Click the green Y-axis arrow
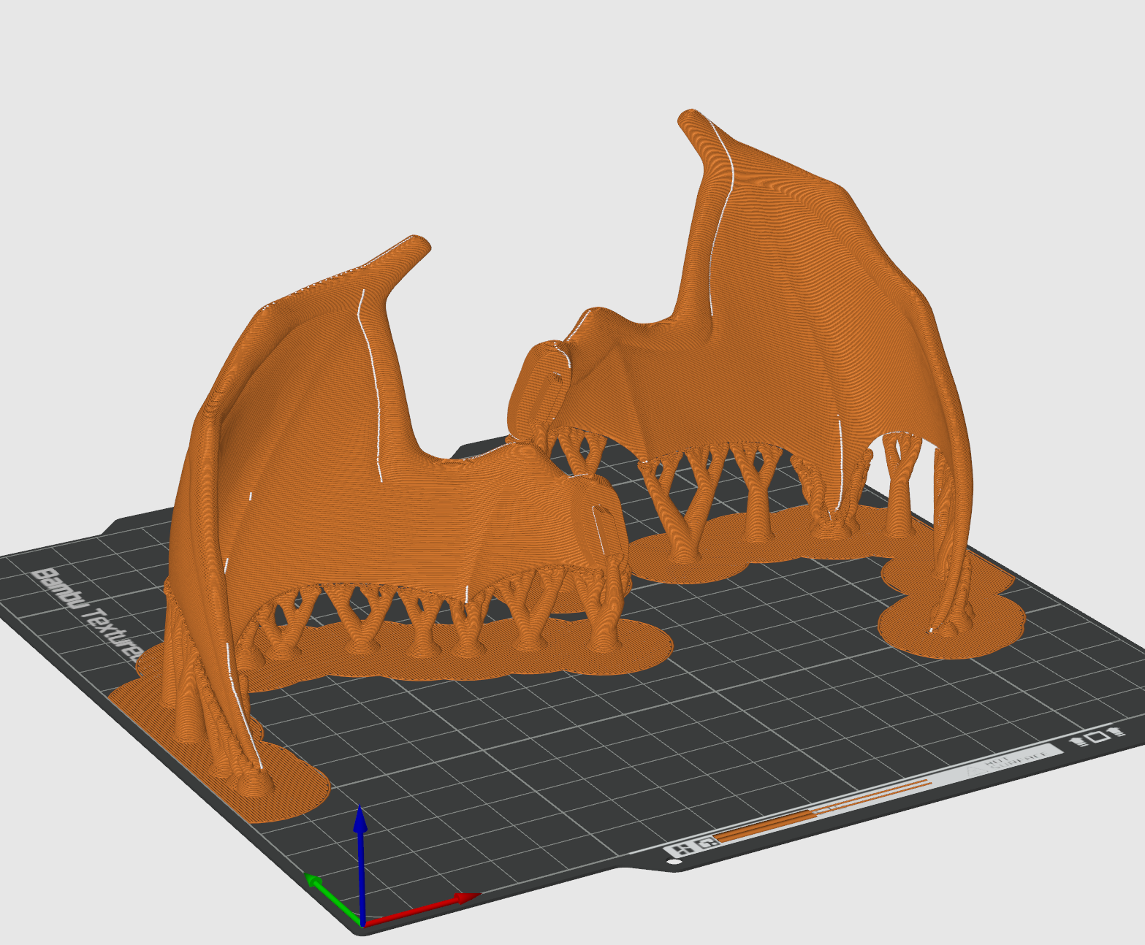1145x945 pixels. coord(332,898)
